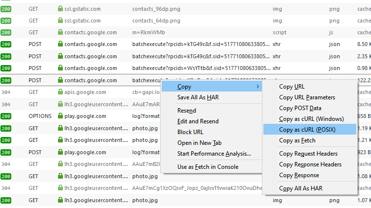Click the lock icon next to the contacts_96dp.png request

click(61, 8)
